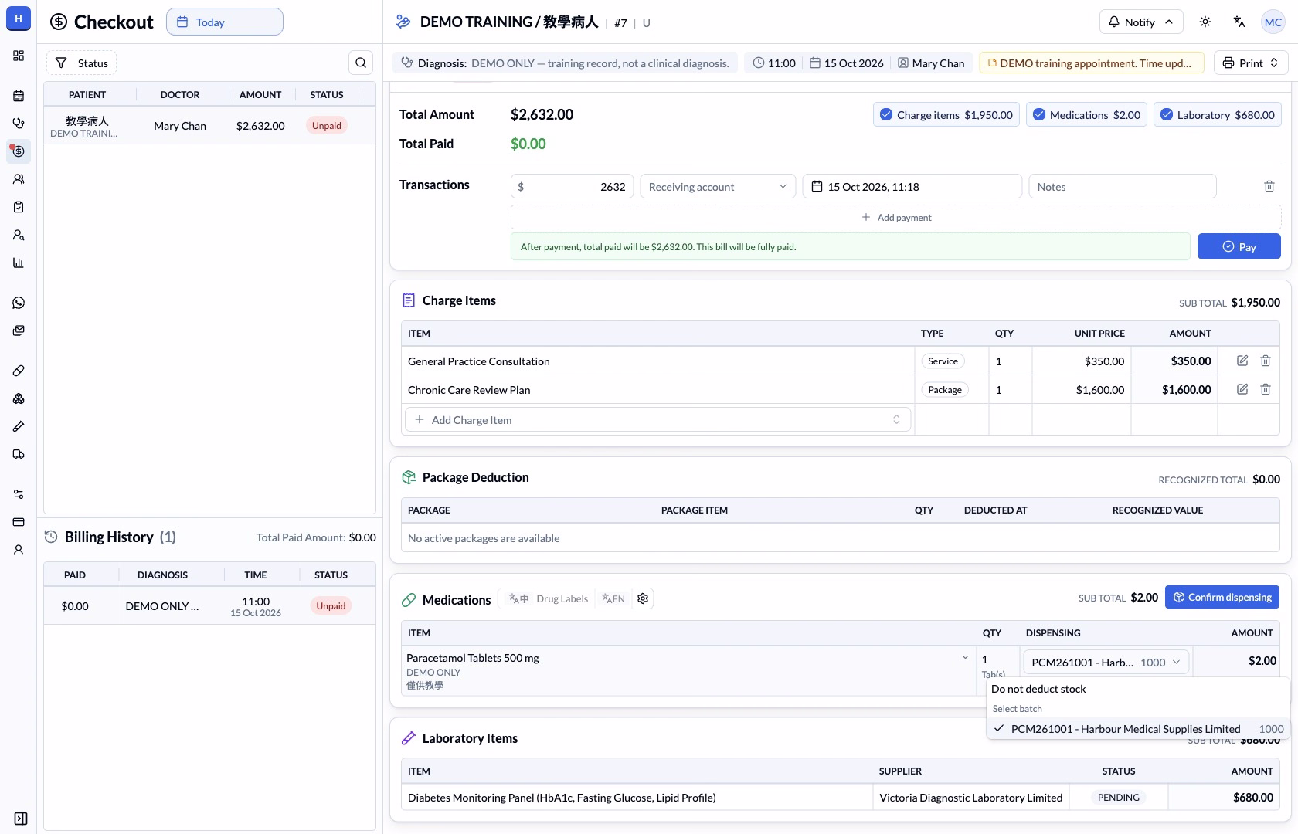This screenshot has width=1298, height=834.
Task: Delete the General Practice Consultation charge item
Action: 1266,361
